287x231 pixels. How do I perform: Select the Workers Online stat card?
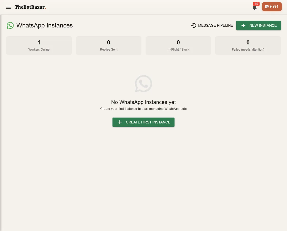tap(39, 45)
